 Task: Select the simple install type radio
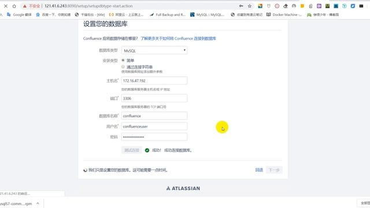coord(123,60)
